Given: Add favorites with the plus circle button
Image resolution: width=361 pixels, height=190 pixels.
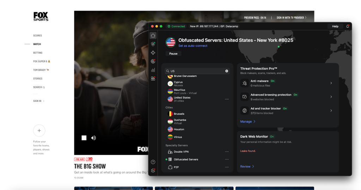Looking at the screenshot, I should pyautogui.click(x=39, y=131).
